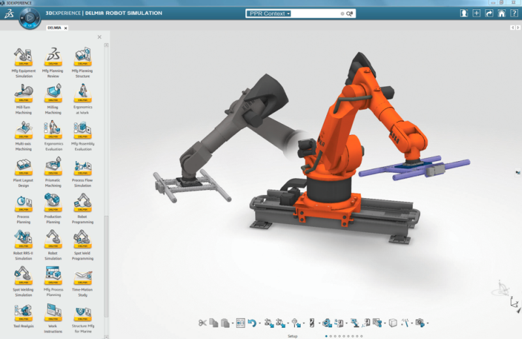
Task: Close the apps panel with X
Action: coord(100,37)
